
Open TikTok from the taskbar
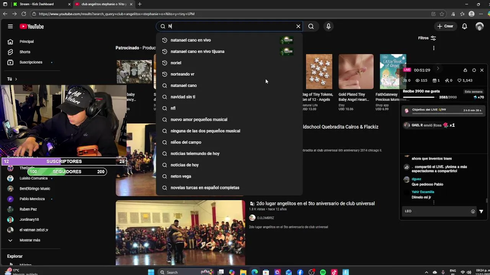click(x=334, y=272)
